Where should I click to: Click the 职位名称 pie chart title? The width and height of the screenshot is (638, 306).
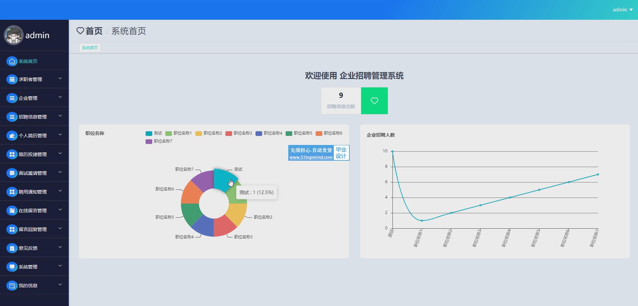[95, 133]
